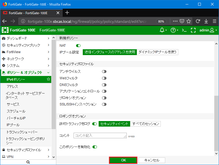The image size is (219, 165).
Task: Click the FortiGate logo icon
Action: [x=5, y=30]
